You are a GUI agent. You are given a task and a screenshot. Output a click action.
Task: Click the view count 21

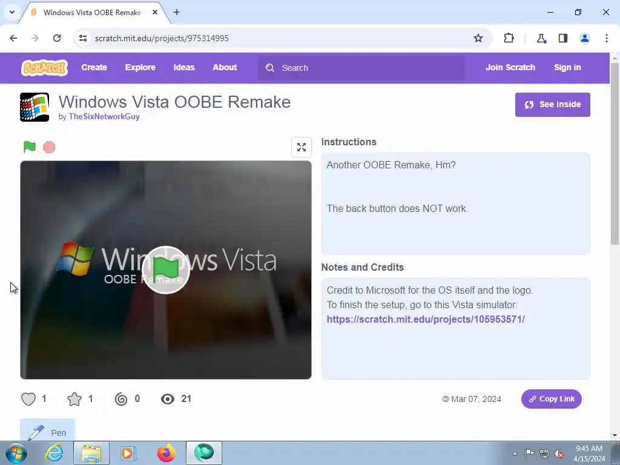(186, 398)
